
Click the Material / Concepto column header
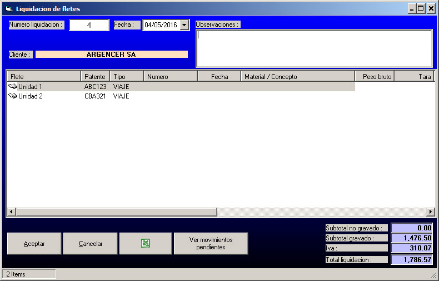tap(297, 76)
